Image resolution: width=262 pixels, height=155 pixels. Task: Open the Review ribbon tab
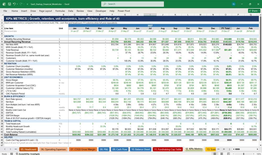[x=80, y=11]
